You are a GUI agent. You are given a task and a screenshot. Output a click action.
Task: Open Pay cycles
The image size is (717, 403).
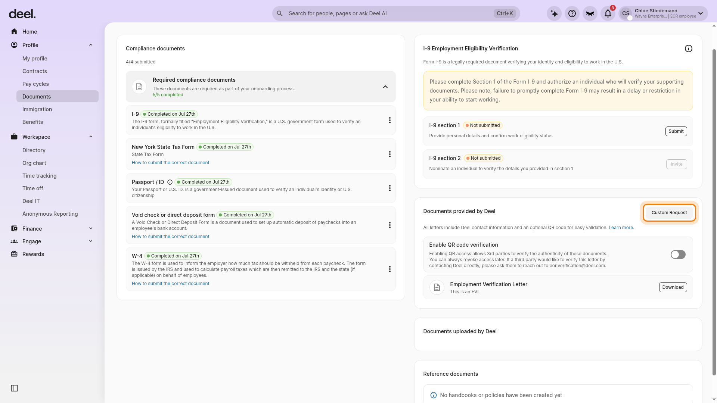[35, 84]
